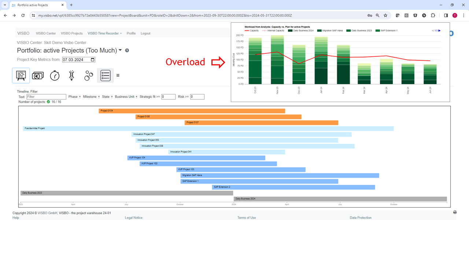
Task: Click the hamburger menu beside view icons
Action: 118,76
